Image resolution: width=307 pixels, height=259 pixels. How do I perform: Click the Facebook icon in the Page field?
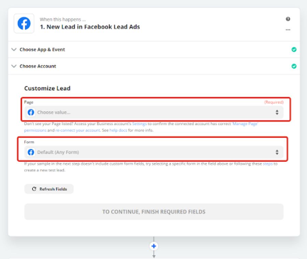pos(31,113)
